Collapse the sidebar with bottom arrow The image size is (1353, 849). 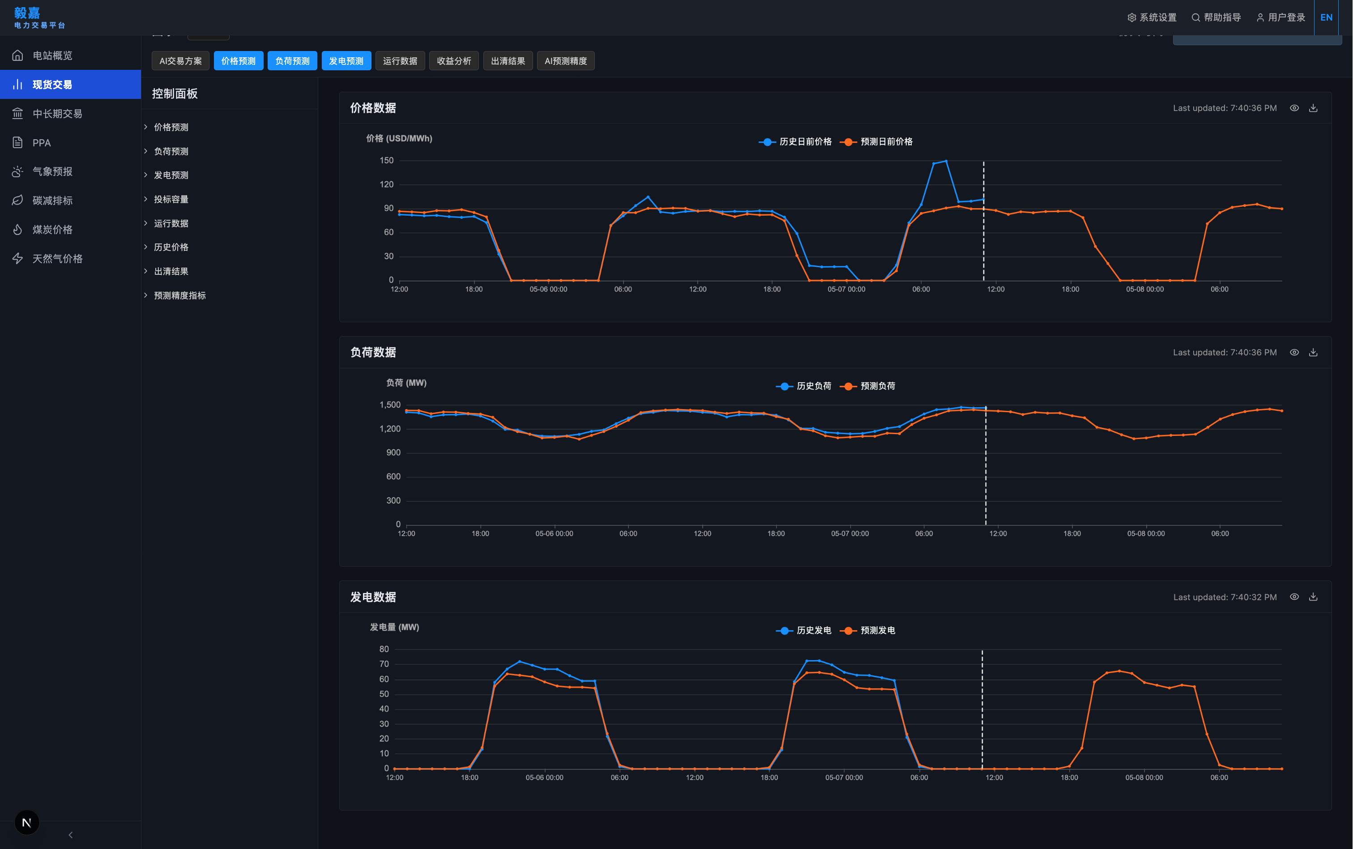70,835
